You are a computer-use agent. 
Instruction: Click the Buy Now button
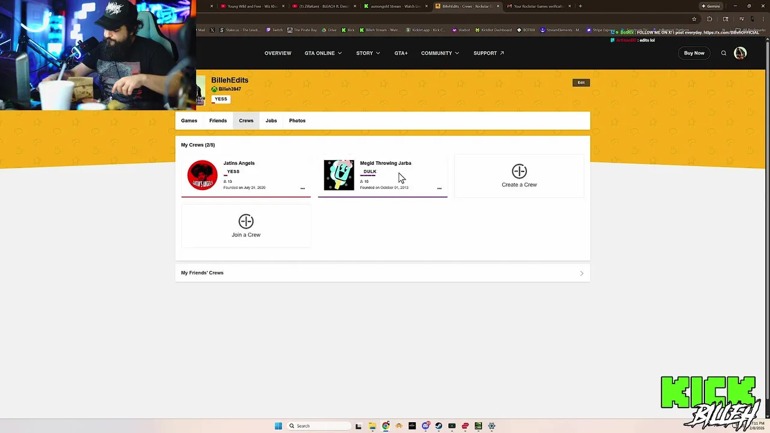(694, 53)
